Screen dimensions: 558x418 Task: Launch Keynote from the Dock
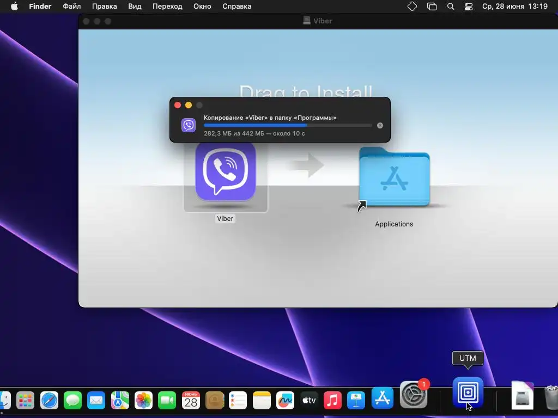(x=356, y=401)
